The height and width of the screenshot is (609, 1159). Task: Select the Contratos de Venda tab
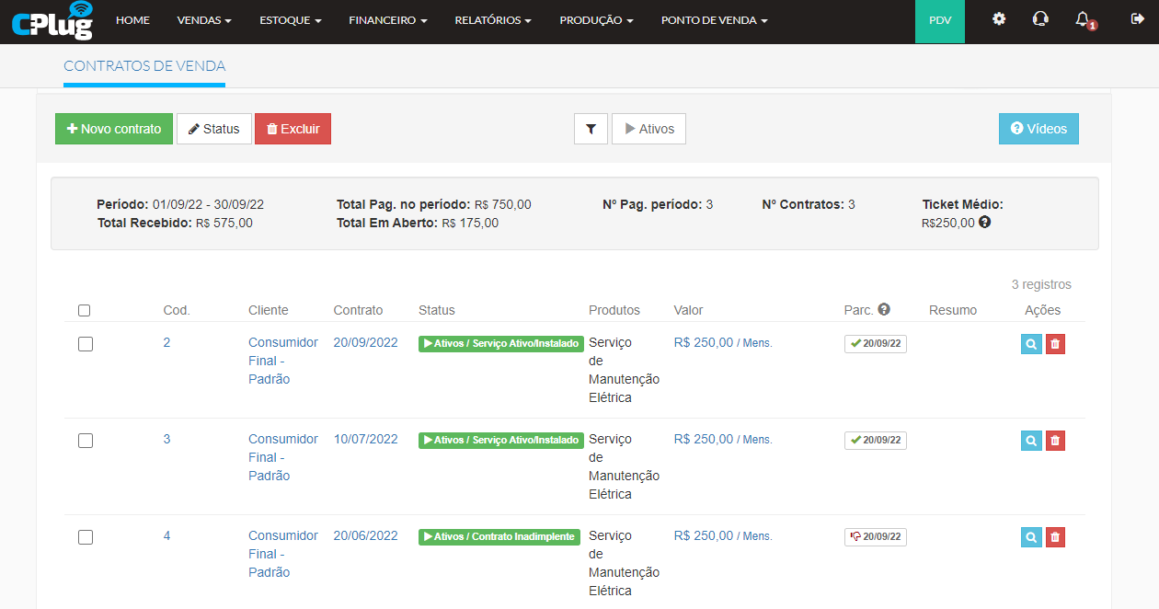(x=144, y=66)
